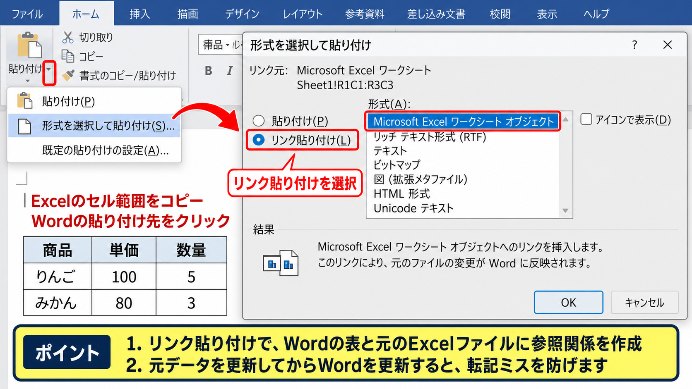Click the large Paste clipboard icon
This screenshot has height=389, width=692.
point(29,45)
